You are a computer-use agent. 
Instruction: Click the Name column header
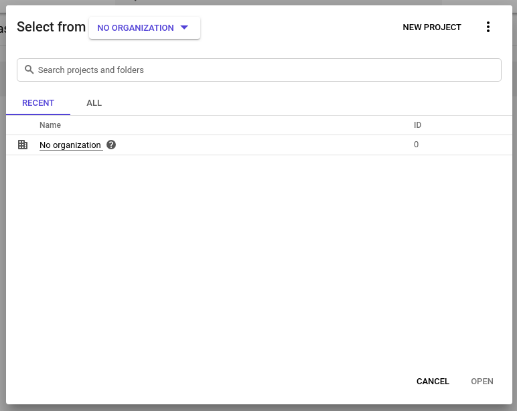click(50, 125)
